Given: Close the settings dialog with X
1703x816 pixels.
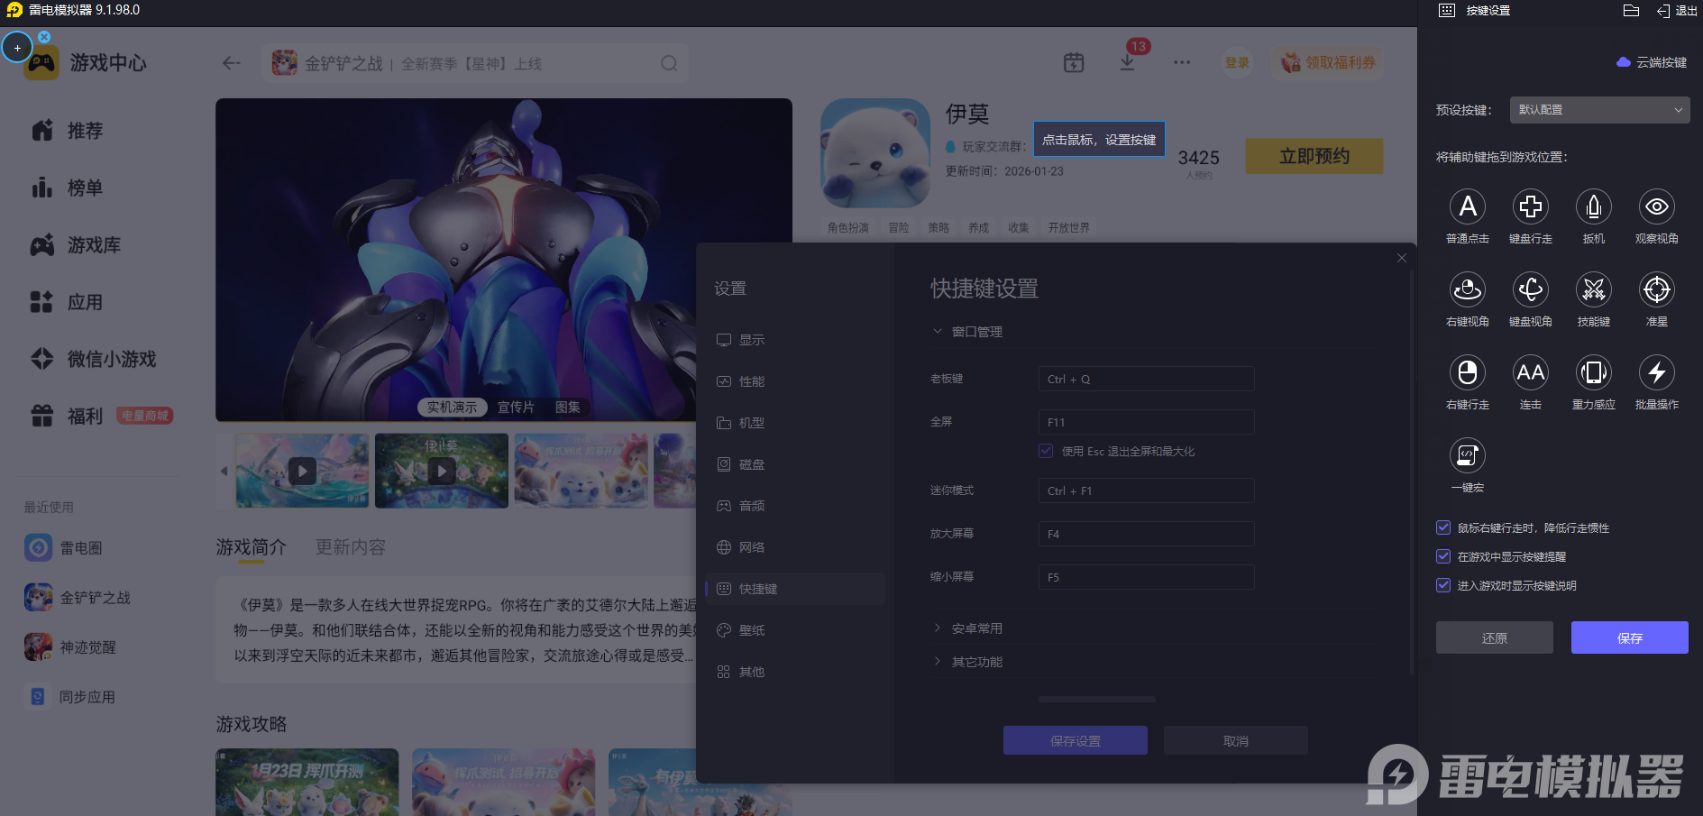Looking at the screenshot, I should pyautogui.click(x=1402, y=258).
